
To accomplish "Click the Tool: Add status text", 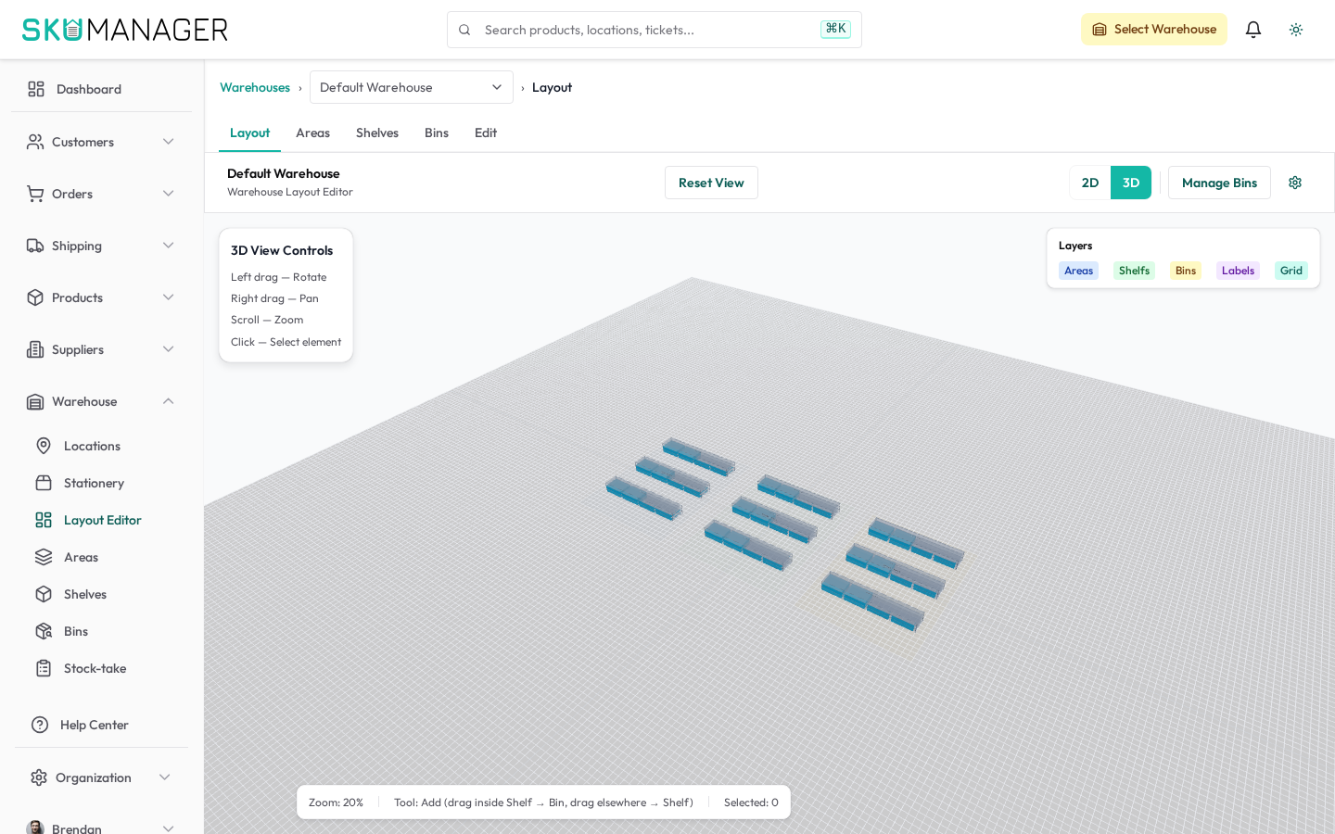I will point(543,802).
